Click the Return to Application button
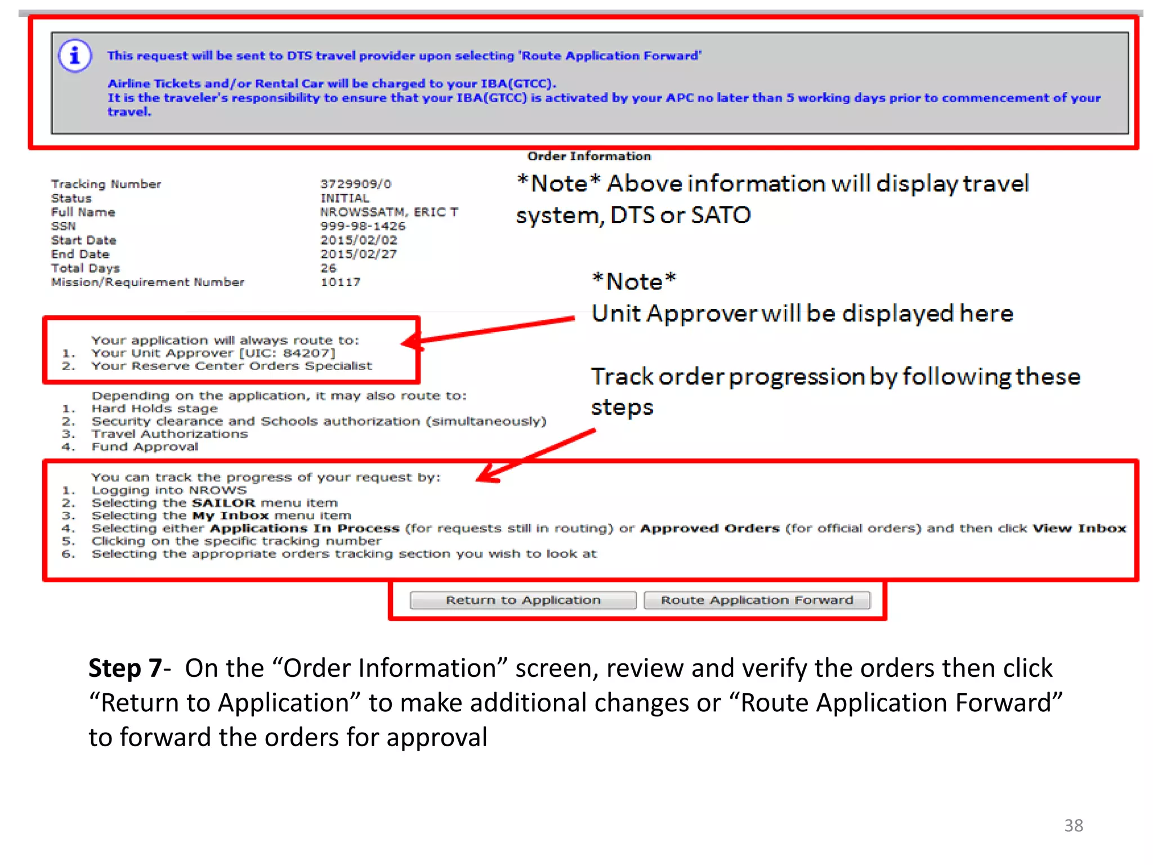The width and height of the screenshot is (1153, 865). pyautogui.click(x=523, y=600)
